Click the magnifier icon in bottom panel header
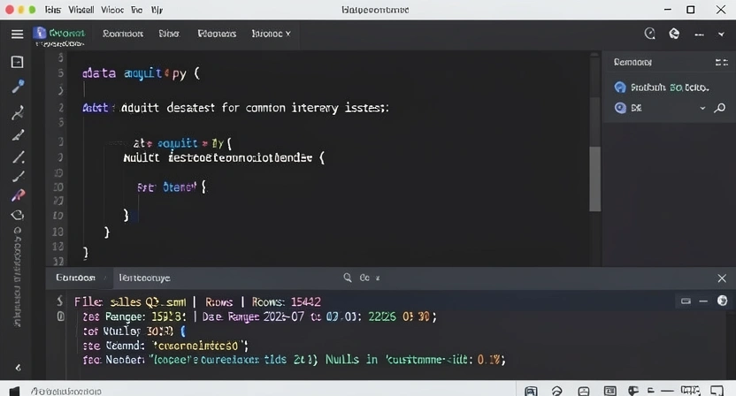The height and width of the screenshot is (396, 736). 348,278
